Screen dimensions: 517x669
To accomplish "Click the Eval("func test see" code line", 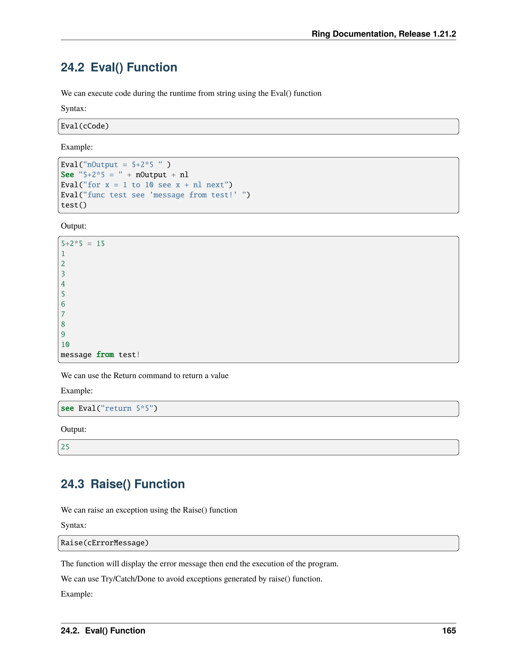I will point(155,195).
